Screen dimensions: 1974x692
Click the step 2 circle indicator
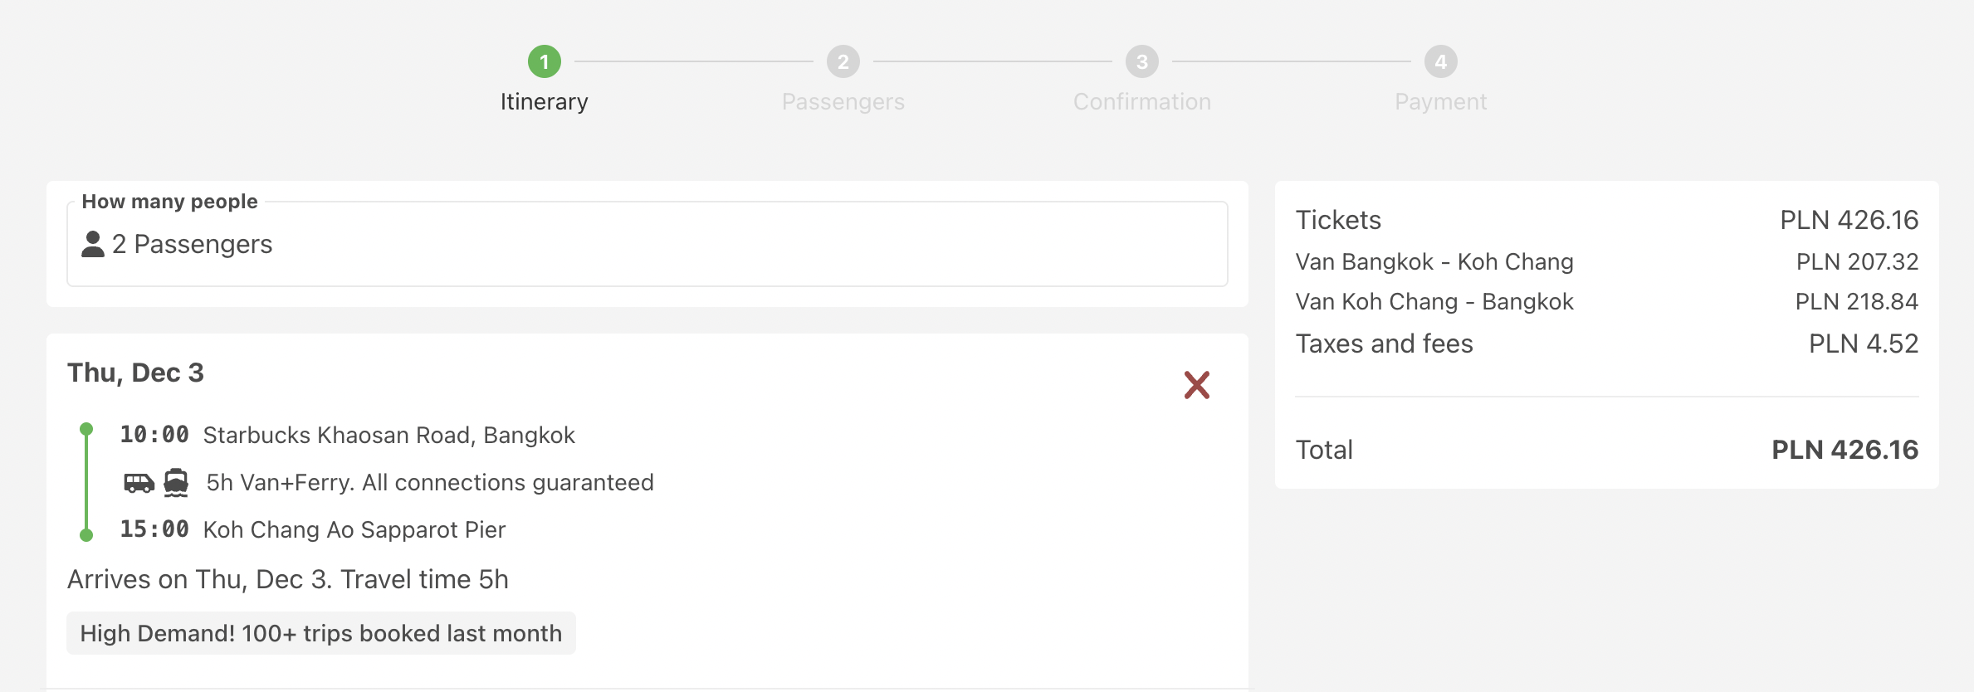click(x=843, y=61)
